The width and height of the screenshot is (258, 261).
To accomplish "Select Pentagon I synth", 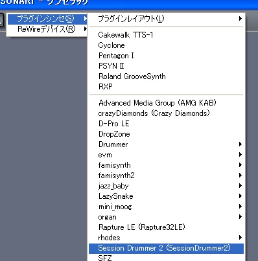I will [x=166, y=56].
